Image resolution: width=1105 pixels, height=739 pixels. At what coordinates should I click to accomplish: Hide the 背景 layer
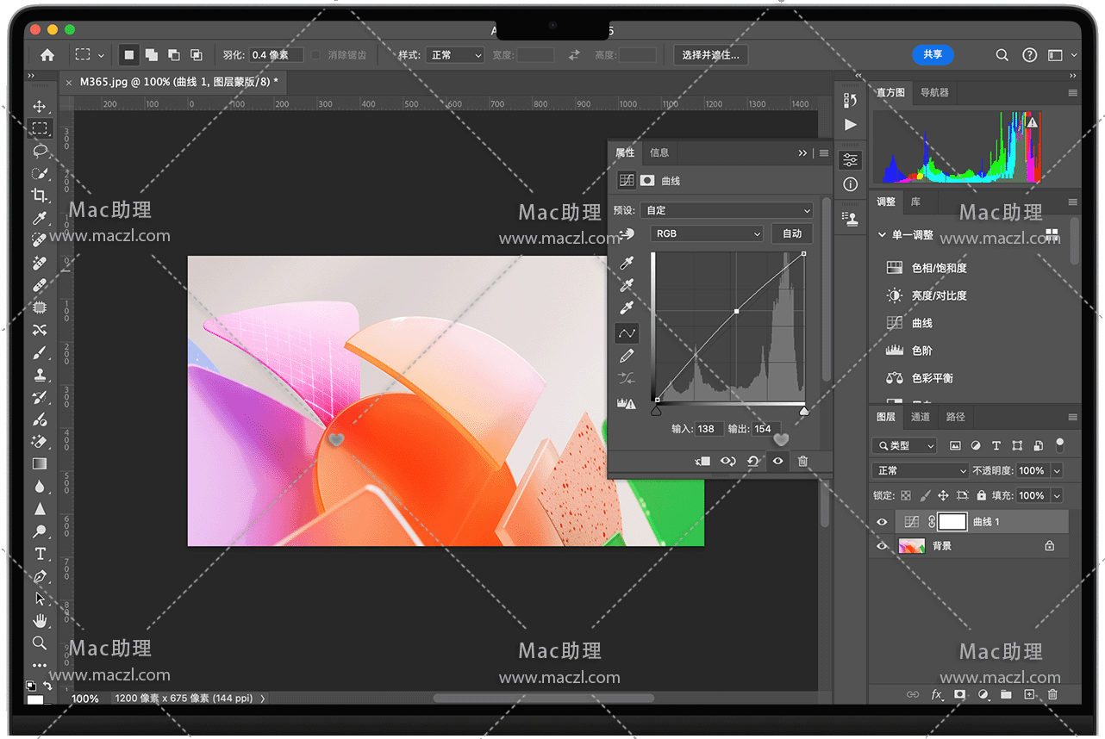click(882, 546)
